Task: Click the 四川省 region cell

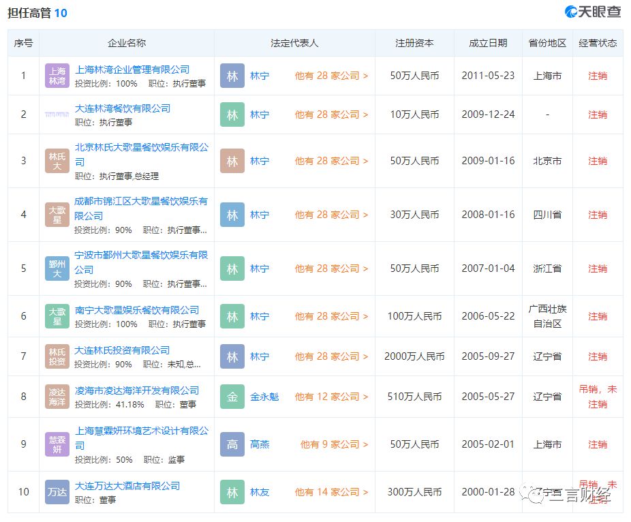Action: tap(547, 215)
